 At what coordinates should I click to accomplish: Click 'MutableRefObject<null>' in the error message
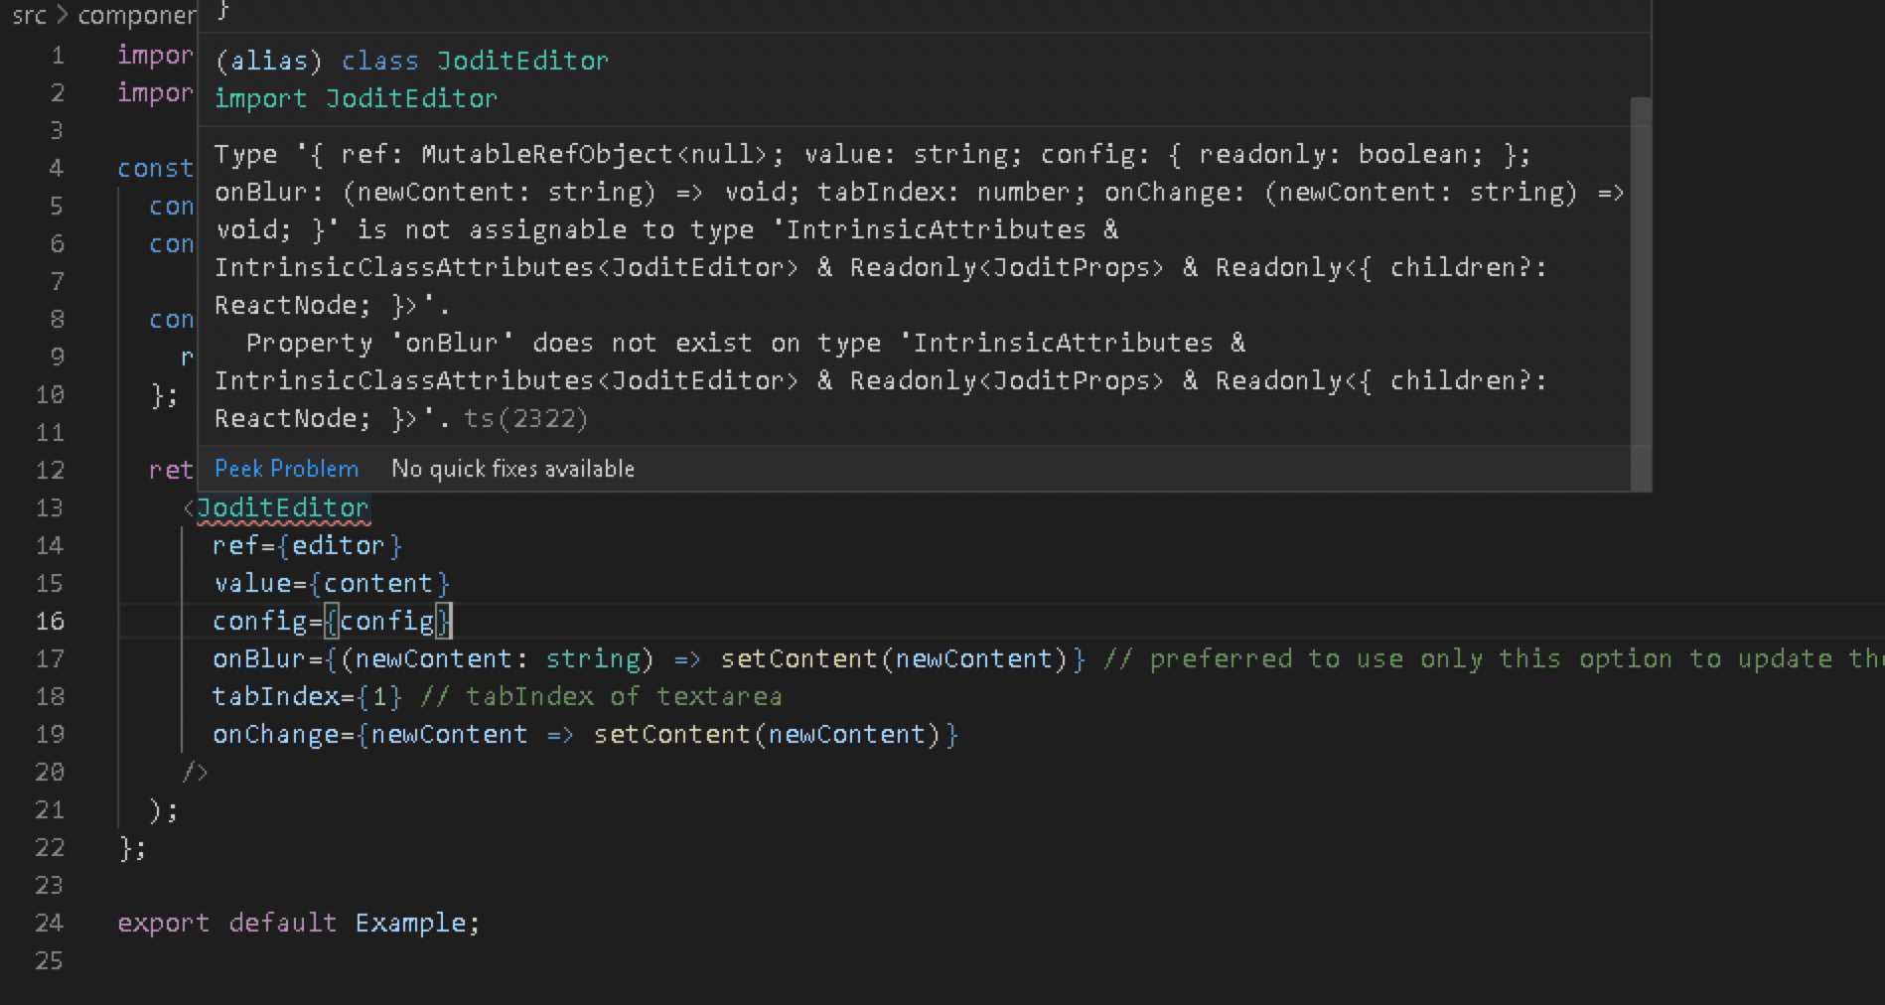click(594, 155)
